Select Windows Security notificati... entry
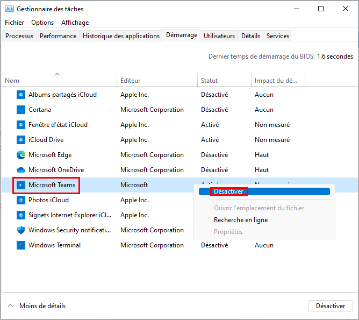 tap(70, 230)
